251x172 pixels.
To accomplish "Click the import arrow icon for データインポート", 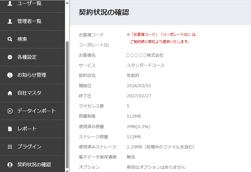I will coord(10,111).
